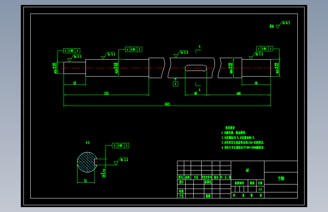Click the 年、月、日 column header
Image resolution: width=328 pixels, height=212 pixels.
[x=225, y=177]
